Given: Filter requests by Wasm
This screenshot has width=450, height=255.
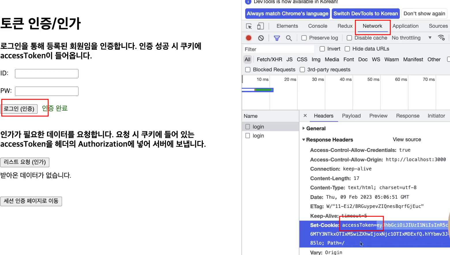Looking at the screenshot, I should [391, 59].
